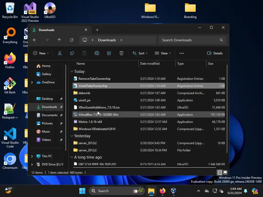Open the See more three-dots menu

pyautogui.click(x=182, y=53)
